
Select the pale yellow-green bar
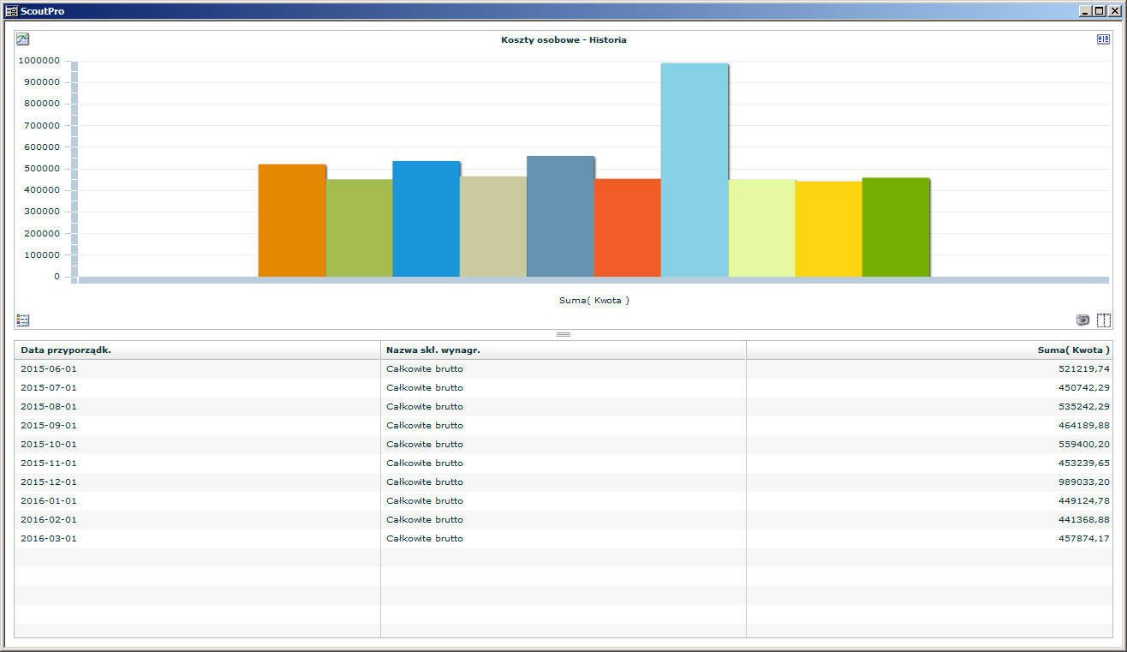(x=761, y=228)
